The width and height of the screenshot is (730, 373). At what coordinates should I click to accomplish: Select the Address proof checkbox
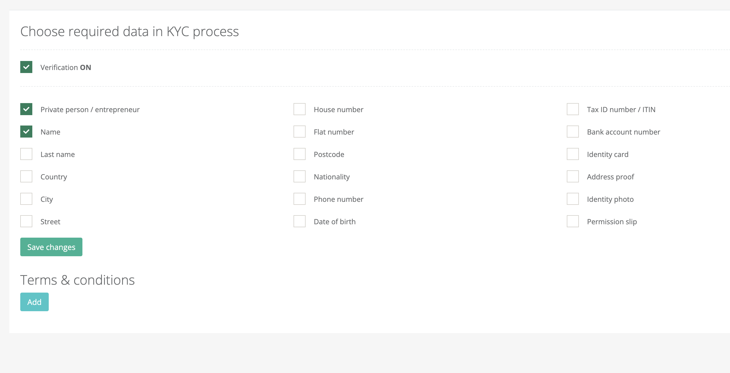(x=573, y=177)
